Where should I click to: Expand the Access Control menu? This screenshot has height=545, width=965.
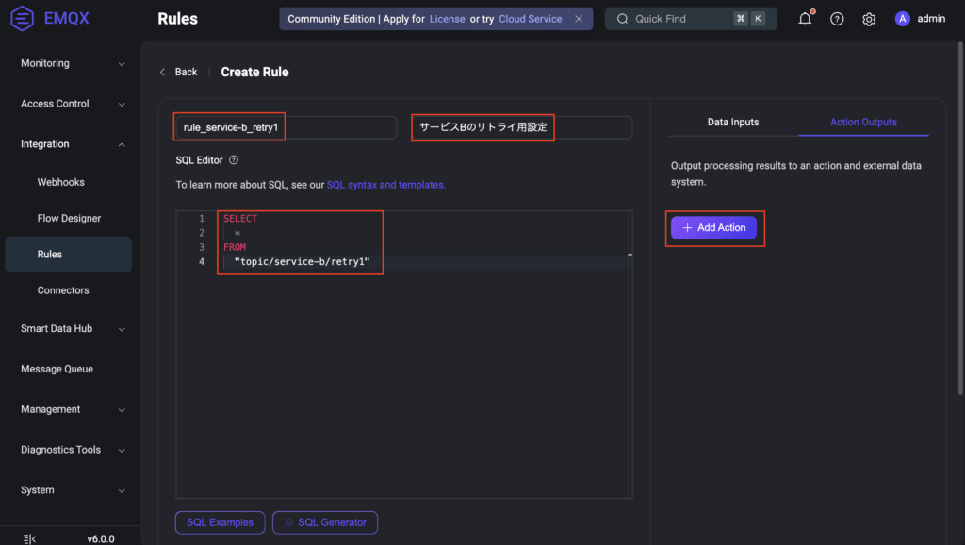pos(122,104)
